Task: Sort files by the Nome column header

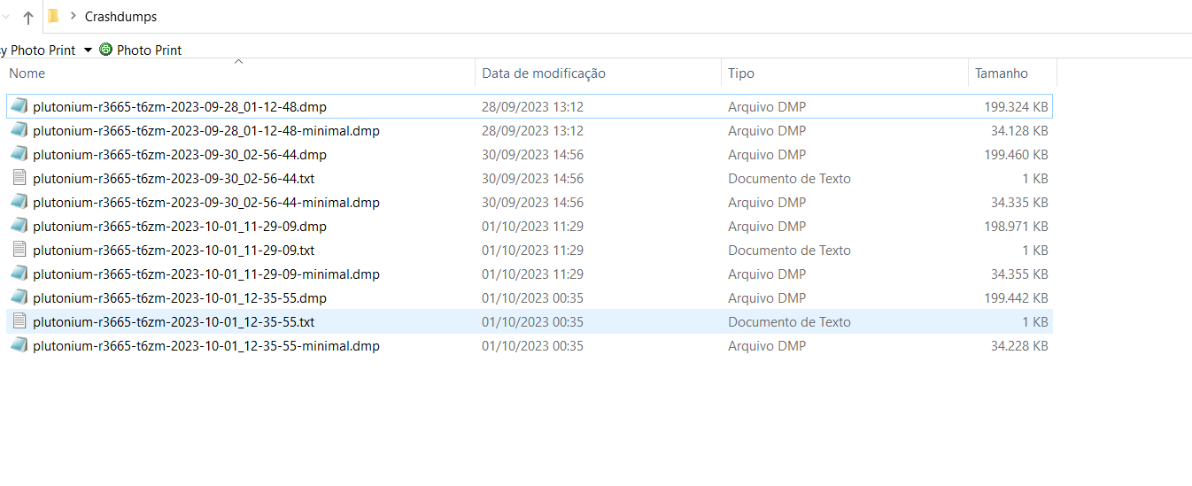Action: [27, 73]
